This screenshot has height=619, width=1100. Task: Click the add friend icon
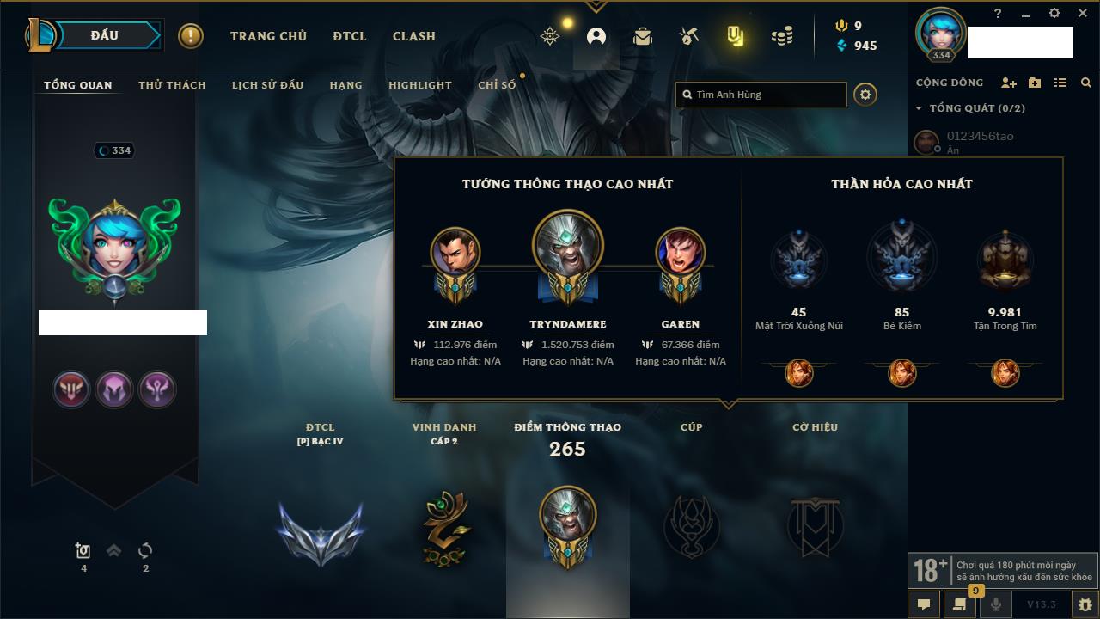(x=1009, y=83)
